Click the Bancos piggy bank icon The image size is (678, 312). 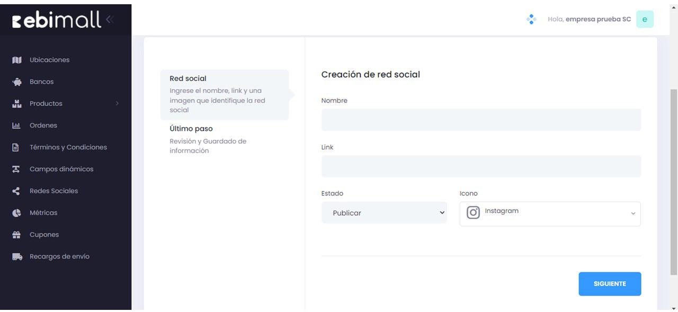(x=17, y=82)
